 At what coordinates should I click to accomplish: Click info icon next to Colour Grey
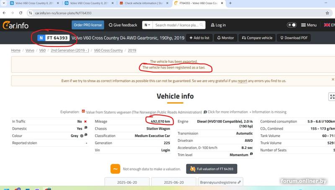tap(86, 135)
